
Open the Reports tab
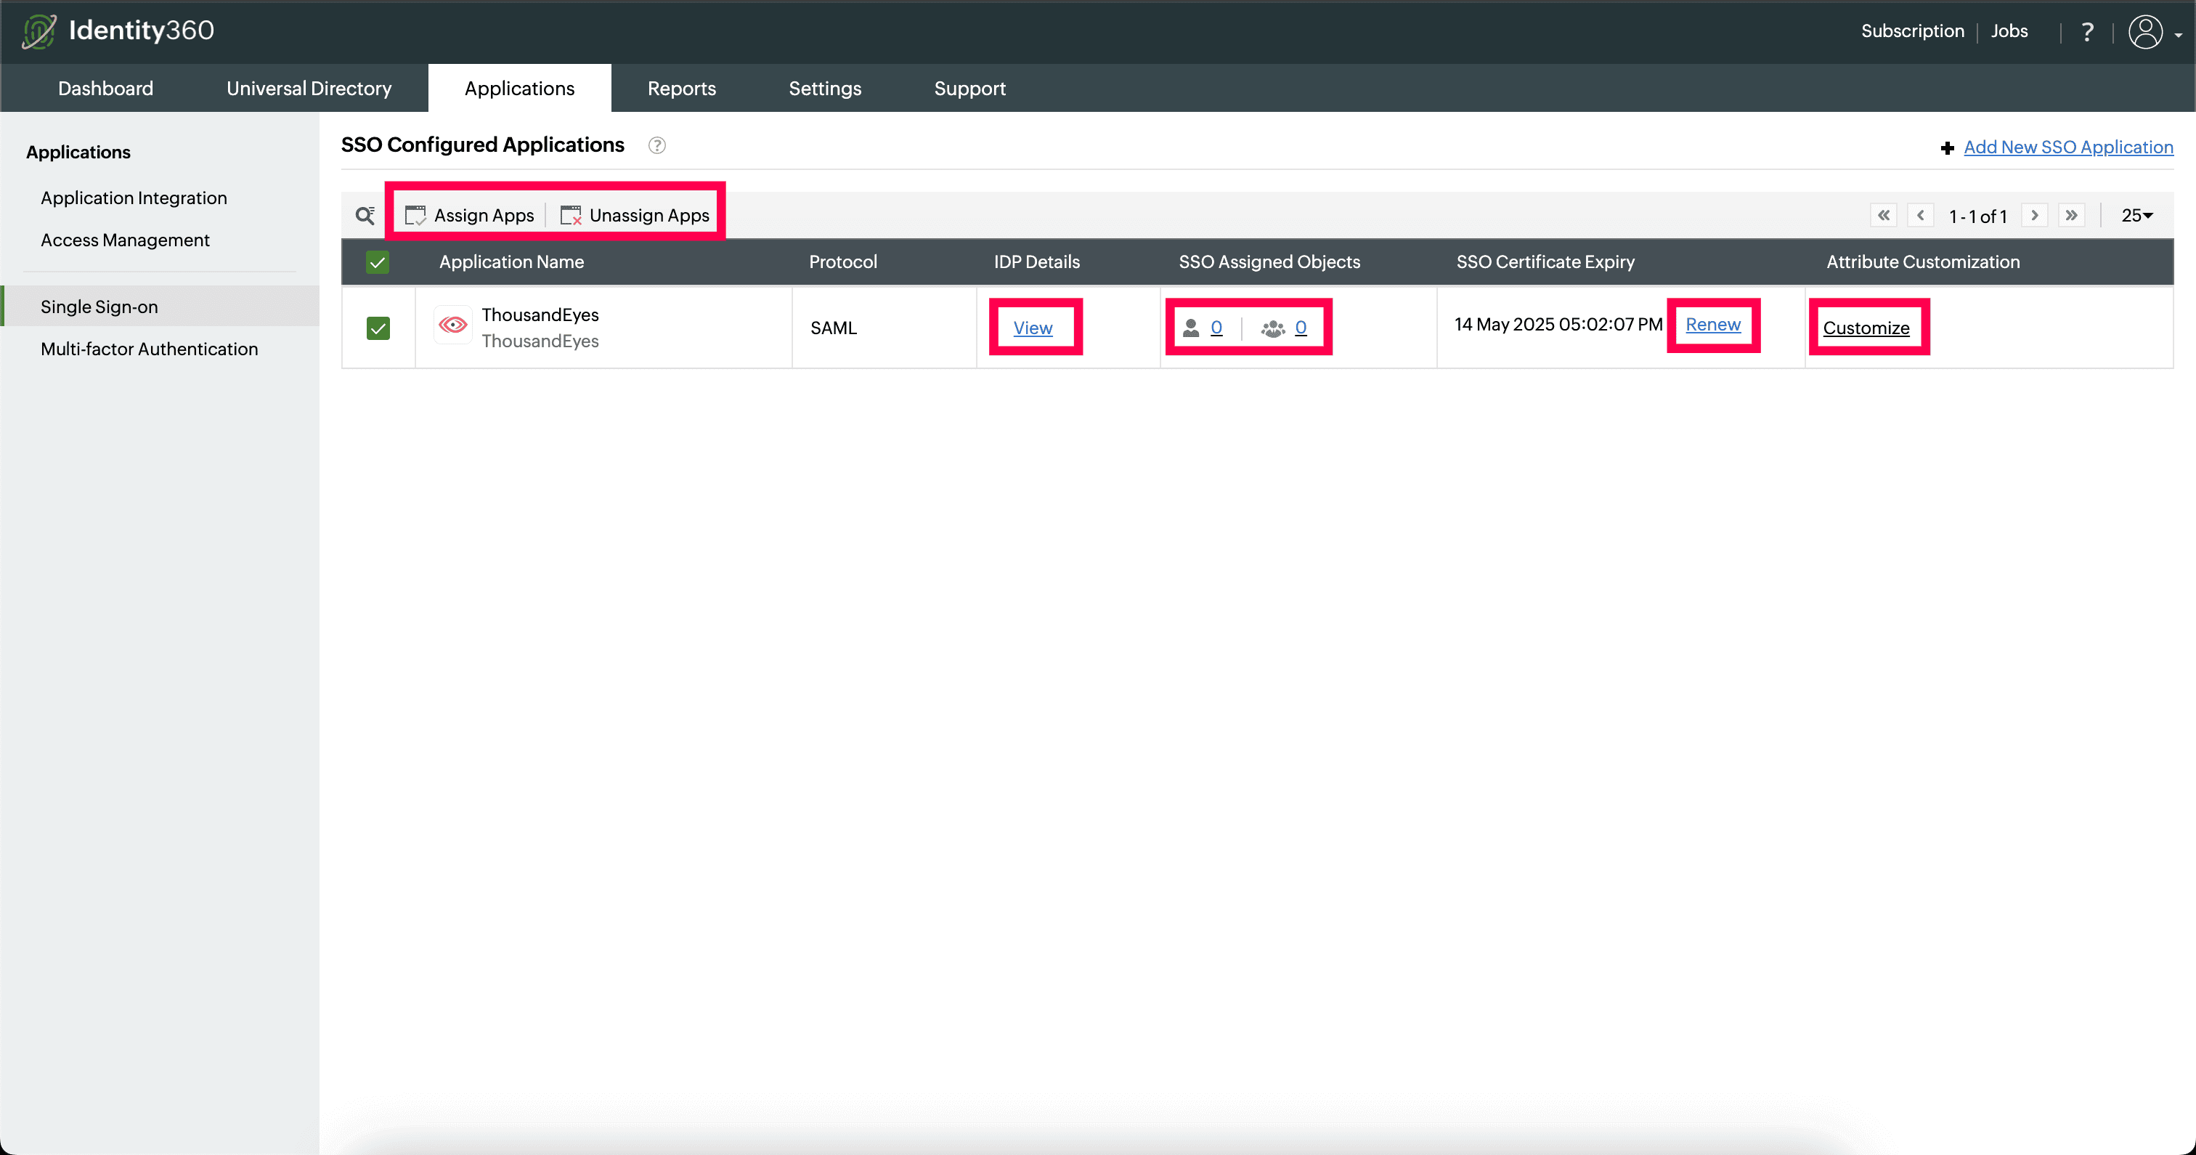pyautogui.click(x=681, y=88)
